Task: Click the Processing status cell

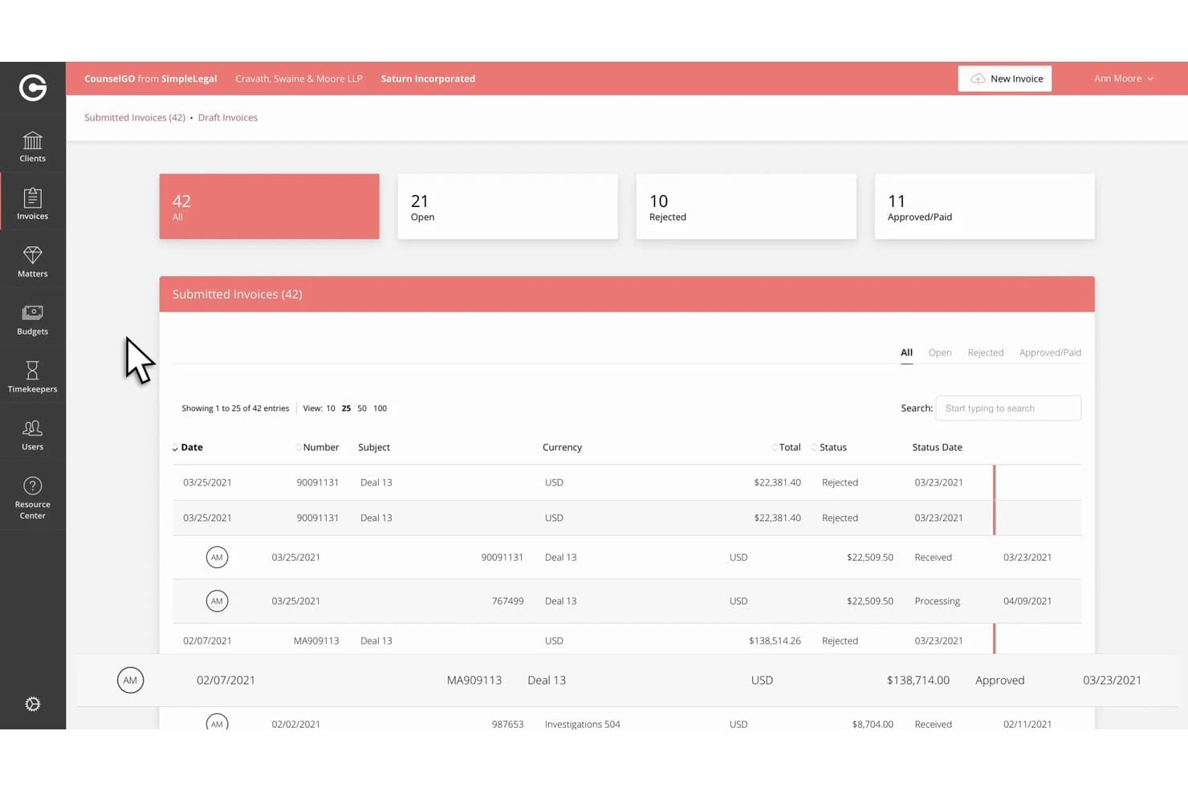Action: 937,601
